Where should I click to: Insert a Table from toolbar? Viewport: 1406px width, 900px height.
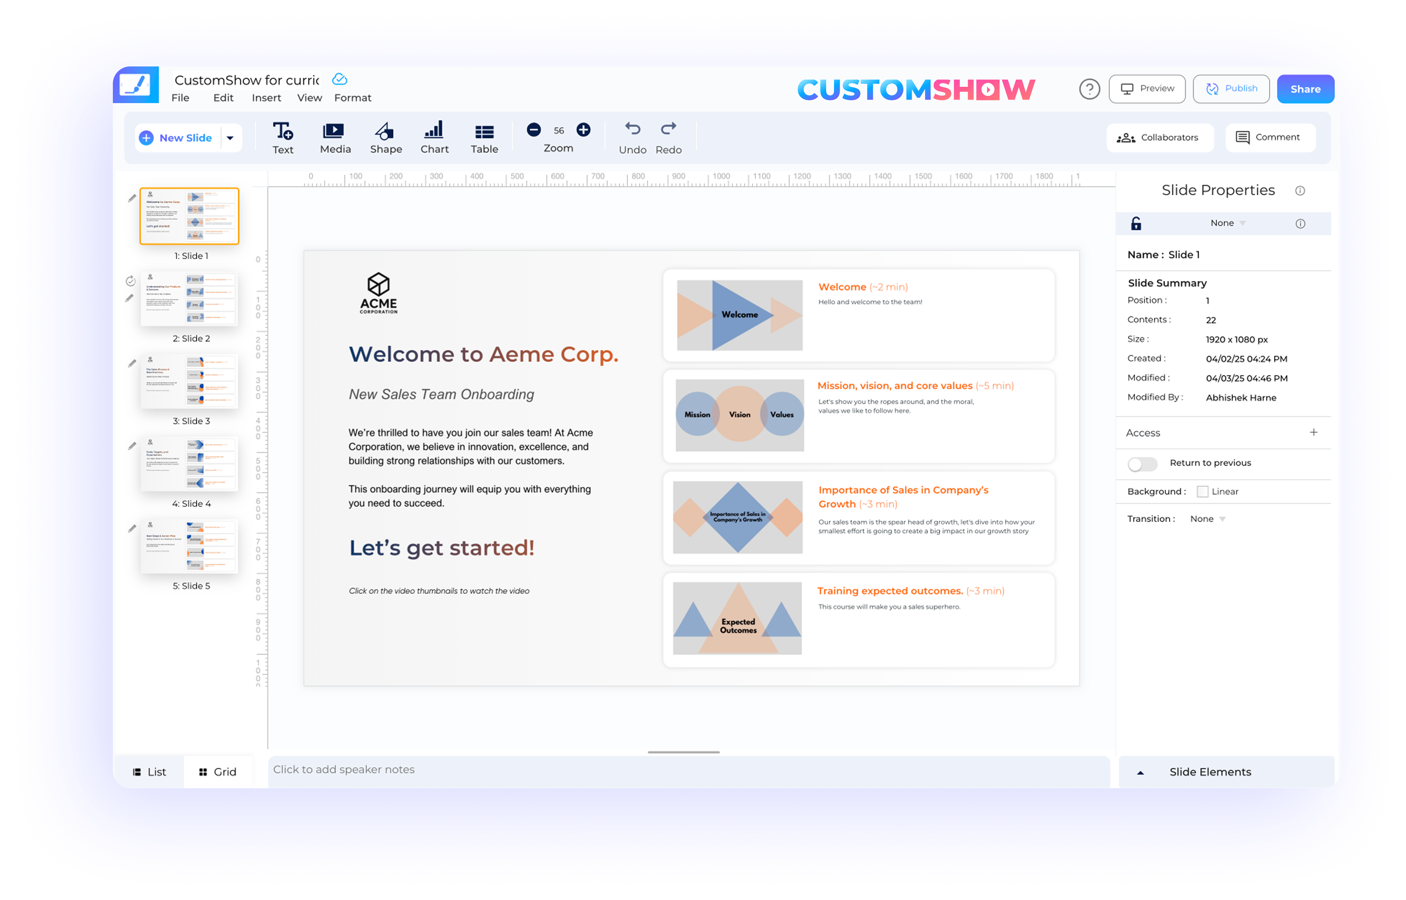484,139
